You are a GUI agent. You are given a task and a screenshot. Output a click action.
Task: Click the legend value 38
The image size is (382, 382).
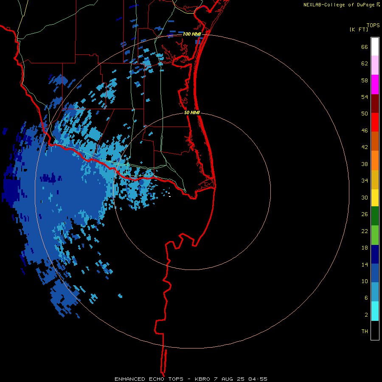[365, 164]
